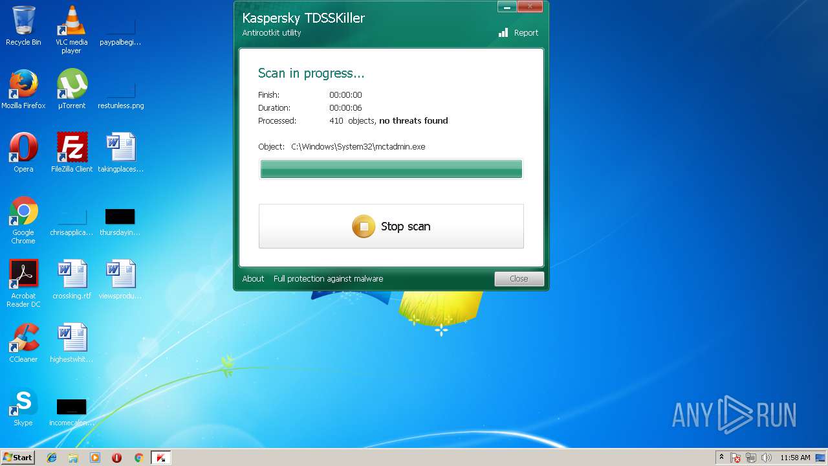Screen dimensions: 828x466
Task: Click the scan progress bar
Action: click(x=391, y=169)
